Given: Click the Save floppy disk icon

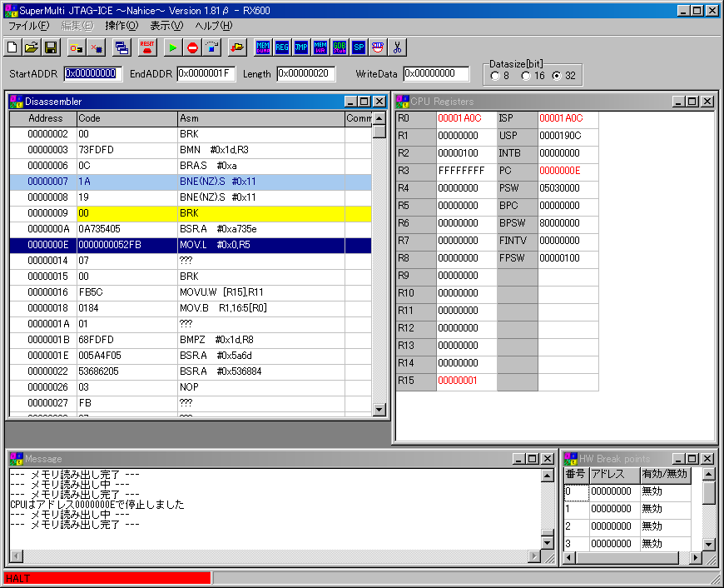Looking at the screenshot, I should (51, 47).
